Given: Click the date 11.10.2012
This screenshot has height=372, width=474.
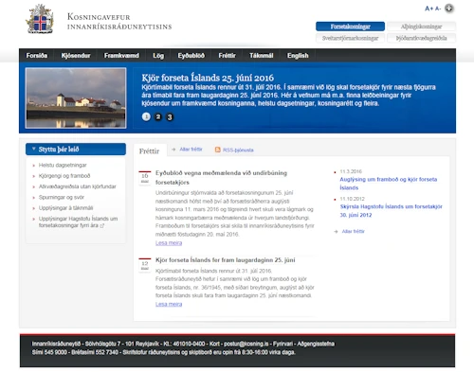Looking at the screenshot, I should (x=353, y=199).
